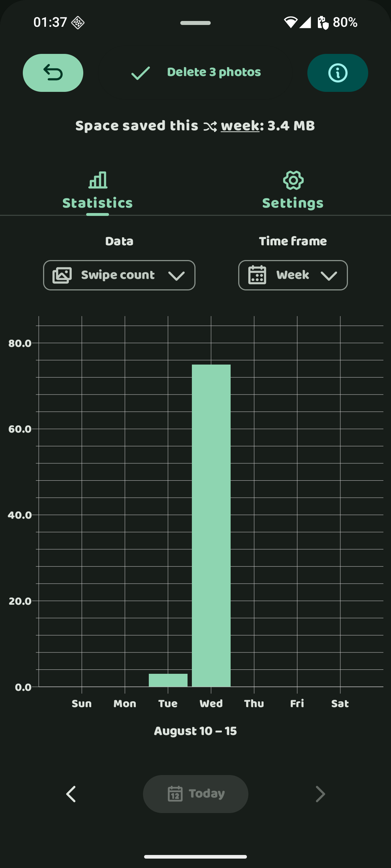Viewport: 391px width, 868px height.
Task: Select the Settings gear icon
Action: pos(293,180)
